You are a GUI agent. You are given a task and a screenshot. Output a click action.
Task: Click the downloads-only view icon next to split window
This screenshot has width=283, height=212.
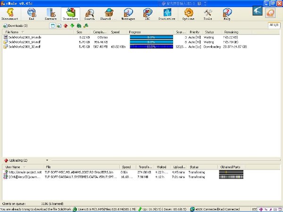click(59, 26)
